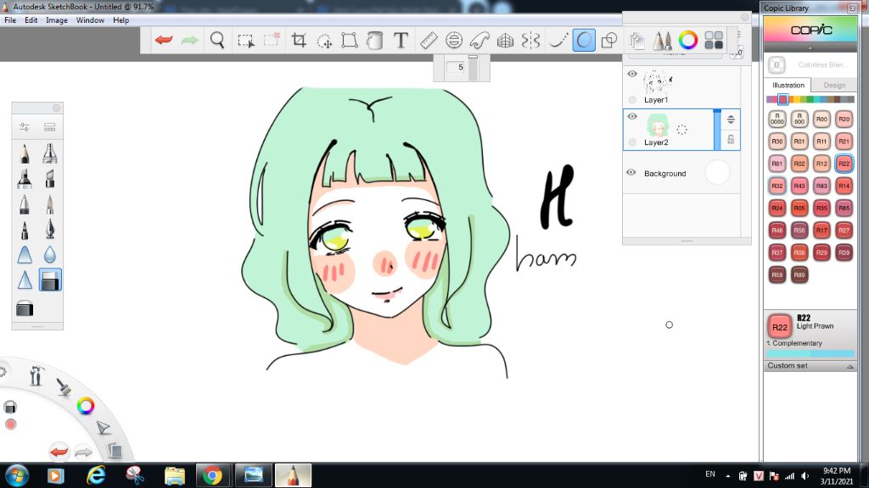This screenshot has width=869, height=488.
Task: Open the Edit menu
Action: pos(31,20)
